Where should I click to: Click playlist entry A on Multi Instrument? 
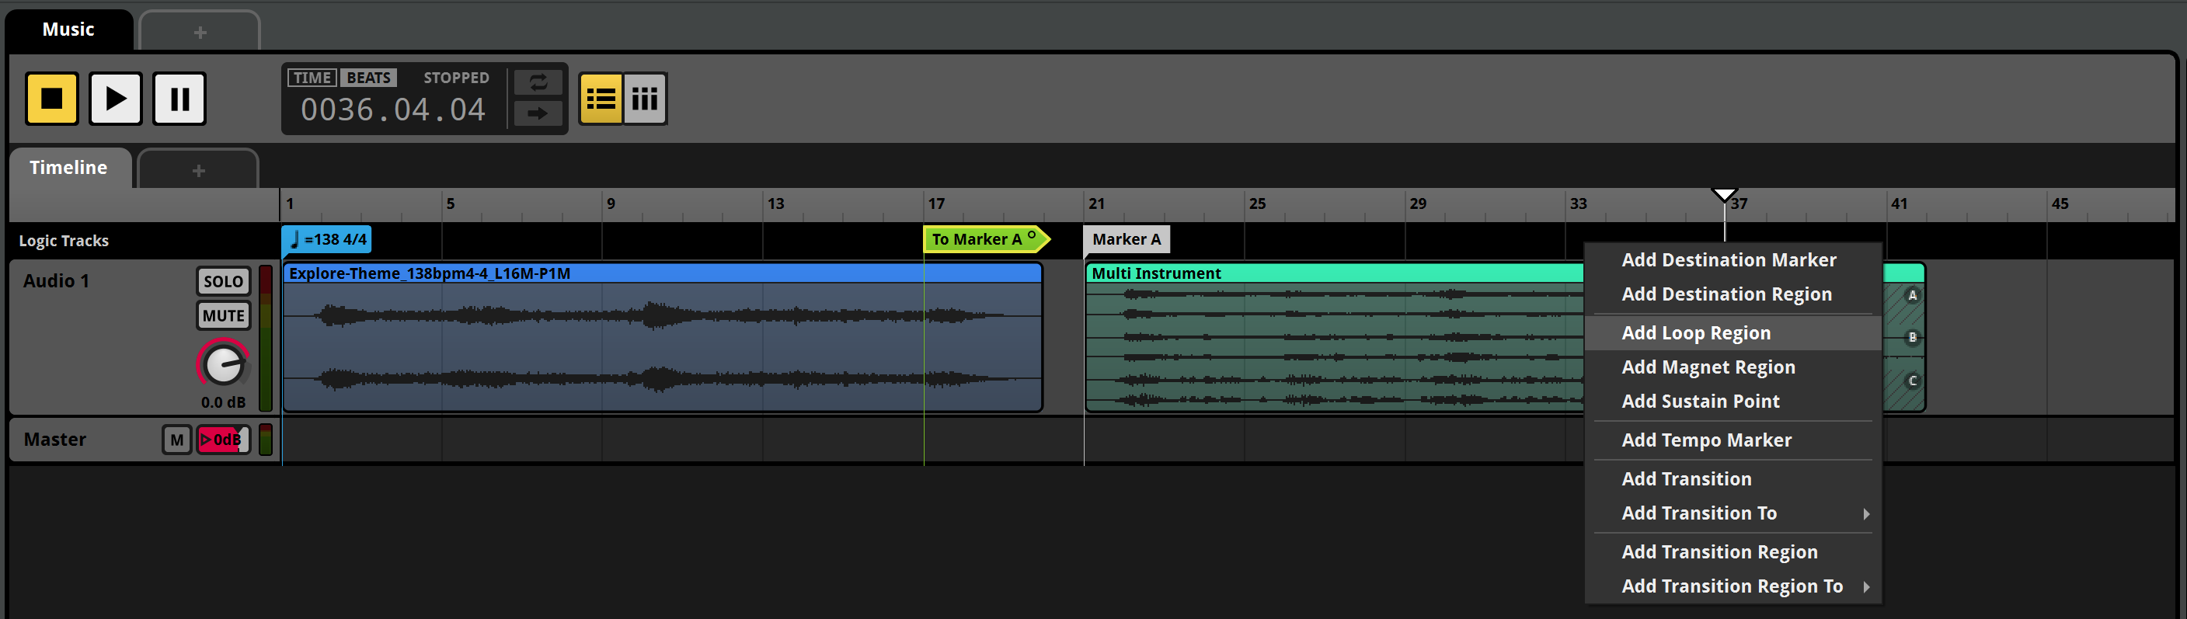(1912, 295)
